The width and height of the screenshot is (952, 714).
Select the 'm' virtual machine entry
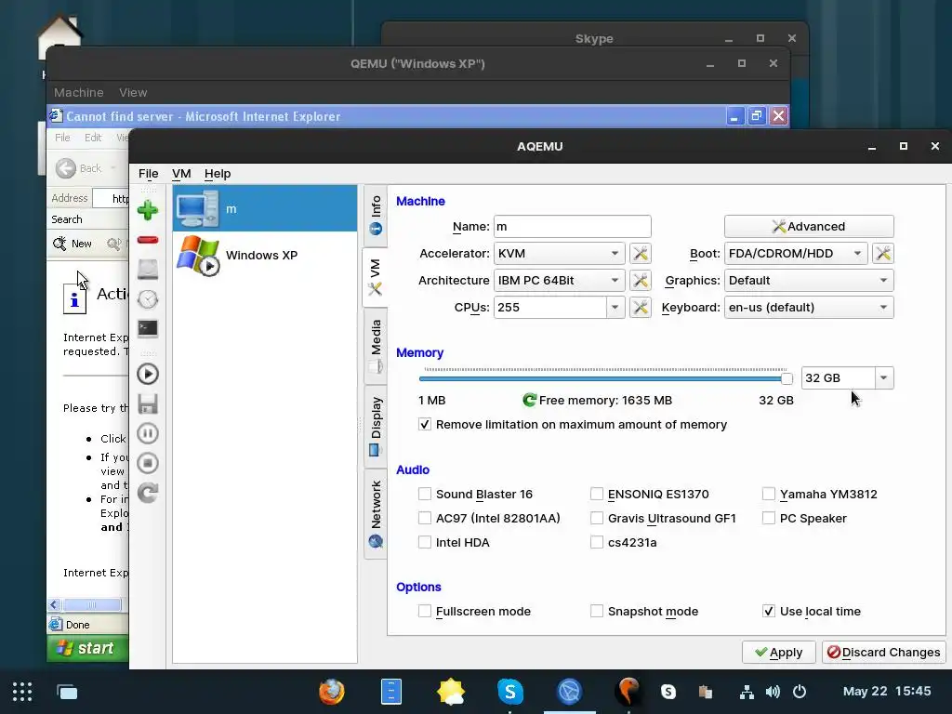pyautogui.click(x=265, y=209)
